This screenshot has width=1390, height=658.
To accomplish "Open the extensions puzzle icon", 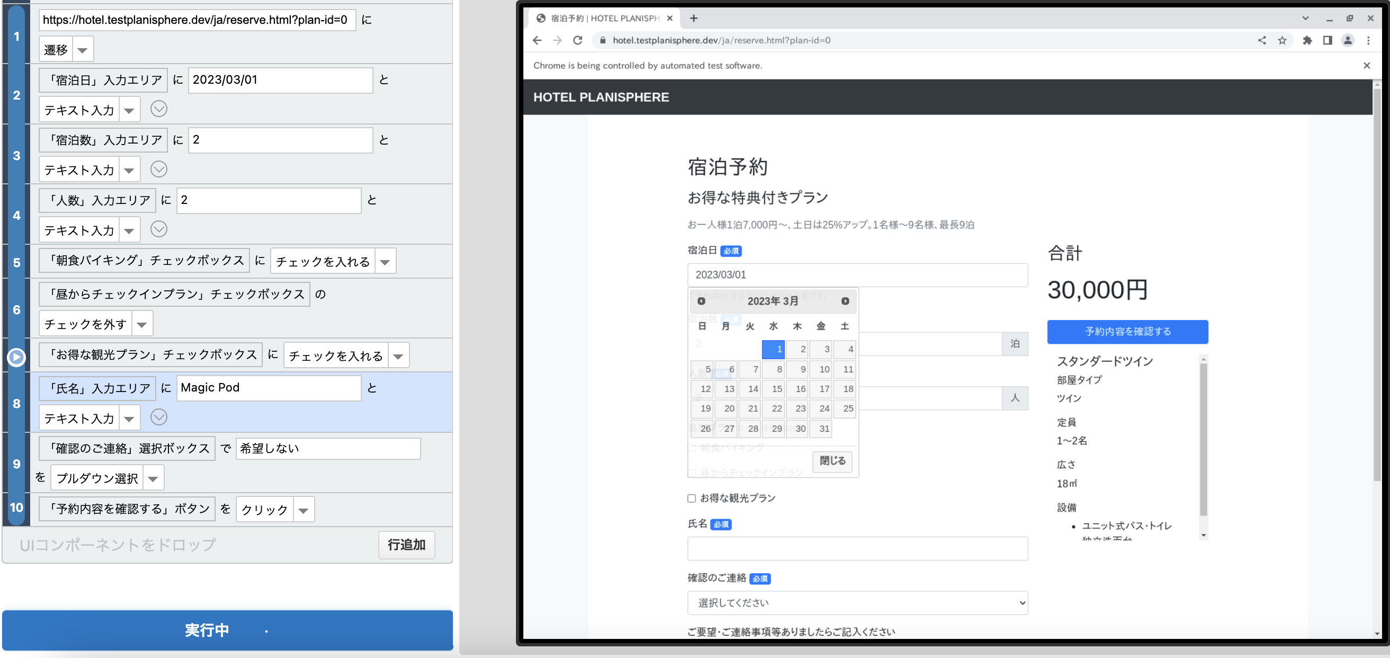I will point(1307,40).
